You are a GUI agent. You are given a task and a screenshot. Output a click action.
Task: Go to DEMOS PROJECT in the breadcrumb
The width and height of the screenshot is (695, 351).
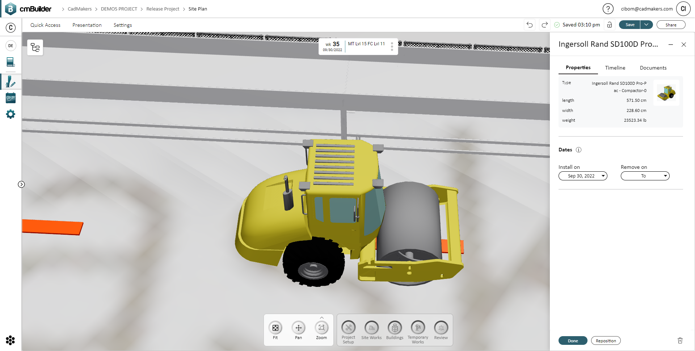coord(119,9)
